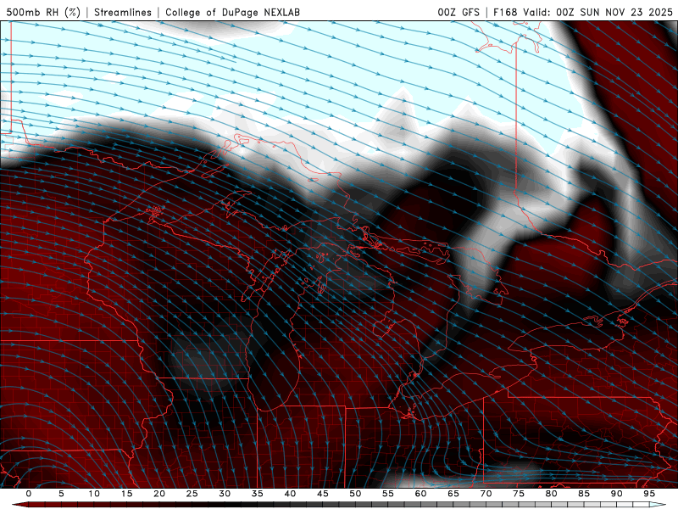Click the color scale value '30'

click(225, 494)
